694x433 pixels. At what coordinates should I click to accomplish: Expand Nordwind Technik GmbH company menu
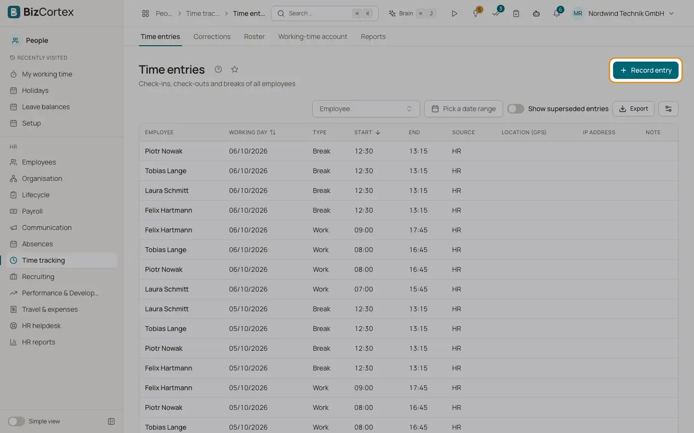click(x=631, y=13)
